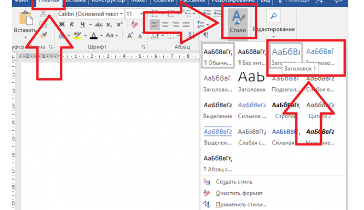Open the Calibri font name dropdown
364x210 pixels.
click(x=121, y=13)
